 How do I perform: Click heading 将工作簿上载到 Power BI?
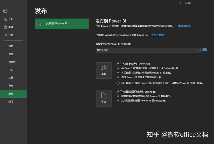point(133,64)
